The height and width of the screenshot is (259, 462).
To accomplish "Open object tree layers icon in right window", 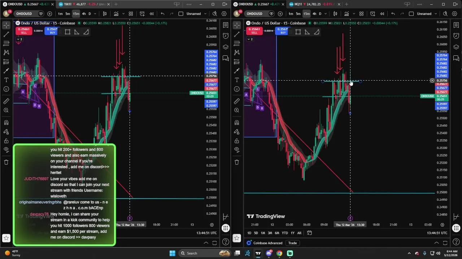I will pyautogui.click(x=456, y=47).
